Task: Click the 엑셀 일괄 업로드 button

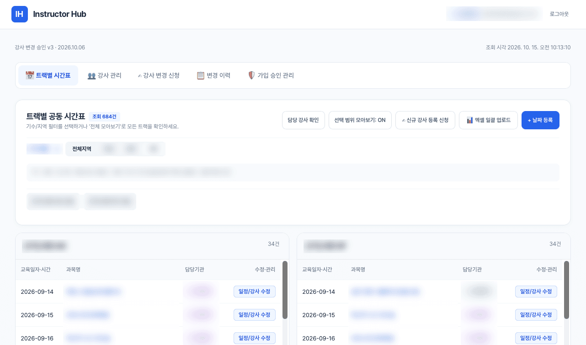Action: pos(488,120)
